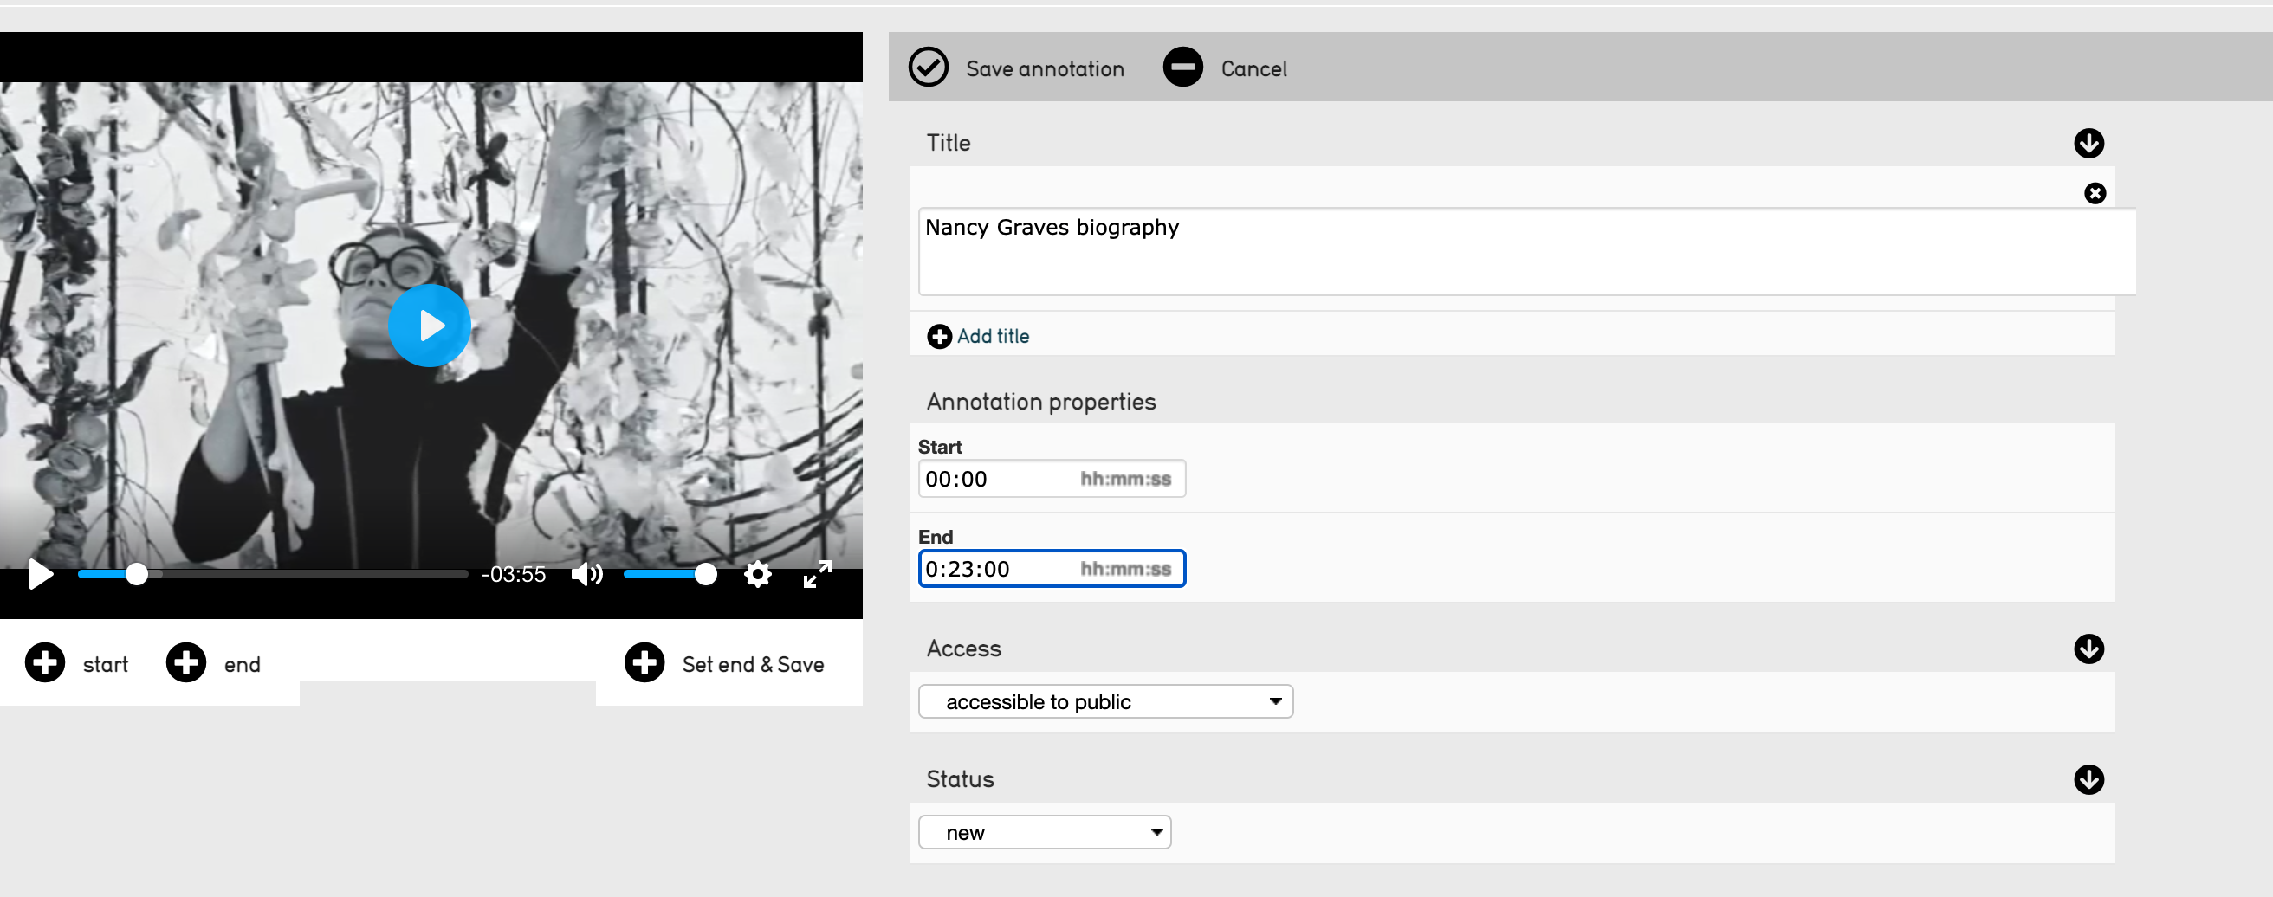Viewport: 2273px width, 897px height.
Task: Click the end plus icon below the video
Action: pos(185,662)
